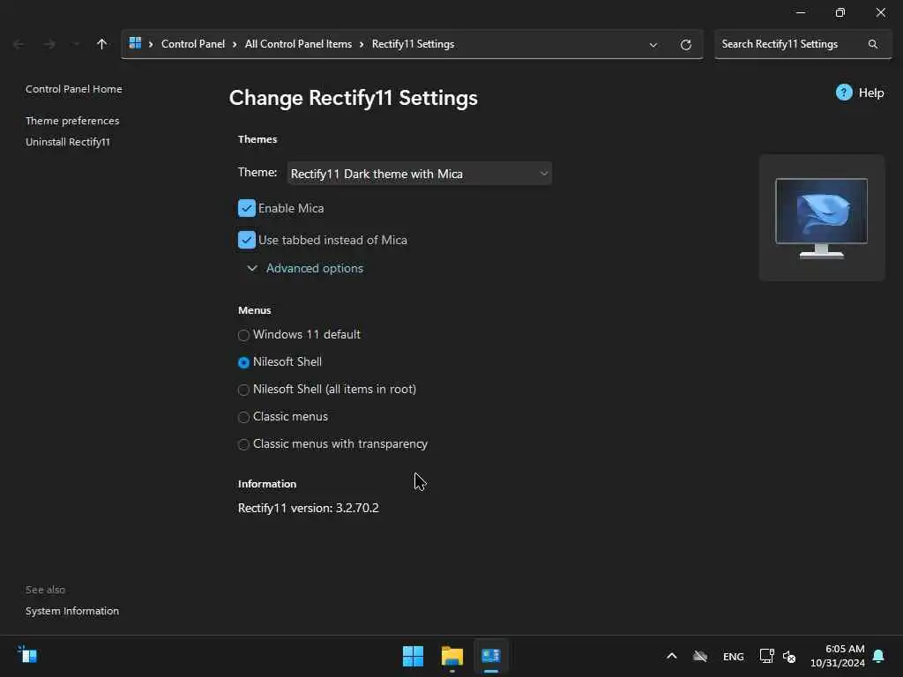Go back with the Back arrow
The width and height of the screenshot is (903, 677).
coord(19,44)
